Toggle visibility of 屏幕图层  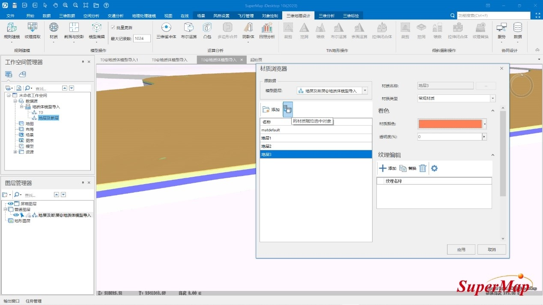tap(11, 204)
